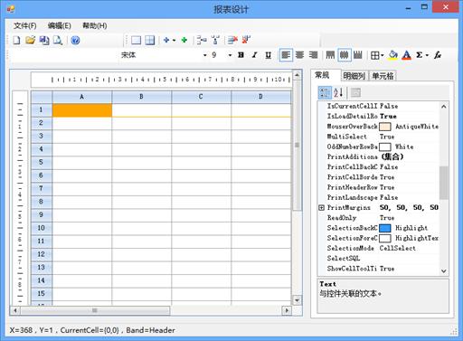Image resolution: width=463 pixels, height=341 pixels.
Task: Click the formula fx icon
Action: [x=438, y=55]
